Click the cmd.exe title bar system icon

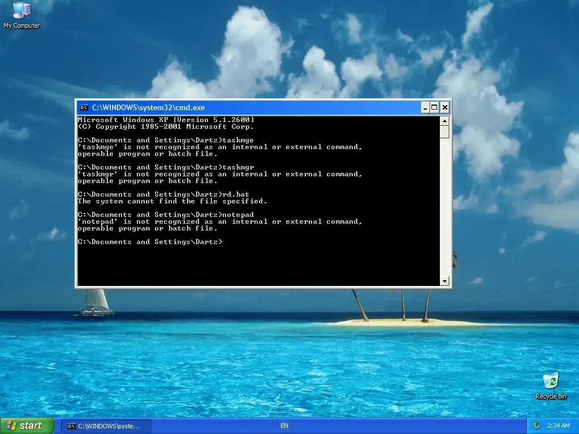84,108
